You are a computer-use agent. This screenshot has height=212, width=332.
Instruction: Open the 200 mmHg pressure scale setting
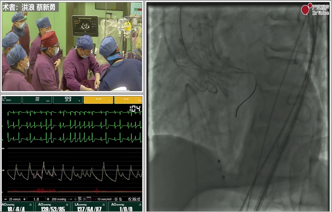(58, 199)
